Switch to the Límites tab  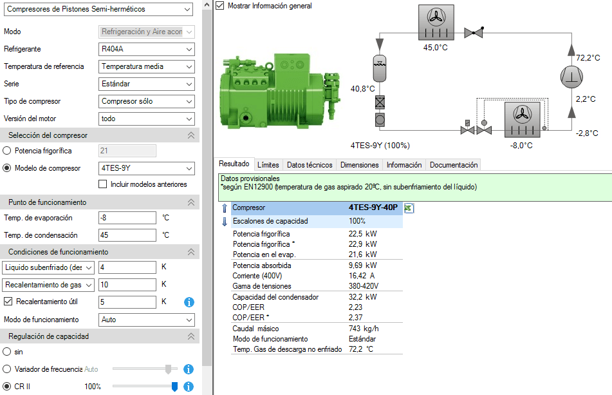268,165
